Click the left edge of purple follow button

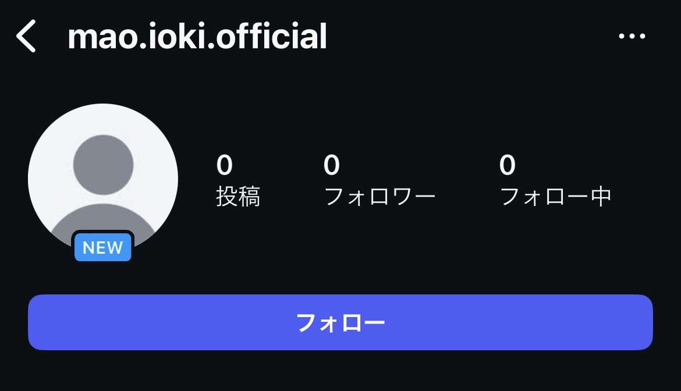[35, 322]
